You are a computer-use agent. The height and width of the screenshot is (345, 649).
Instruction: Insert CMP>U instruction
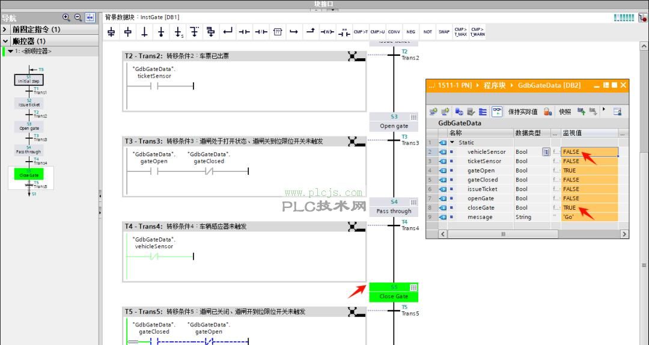coord(377,31)
